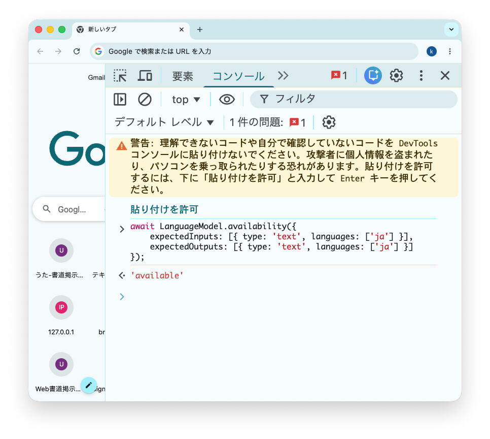Reload the page
The width and height of the screenshot is (490, 439).
click(x=77, y=51)
